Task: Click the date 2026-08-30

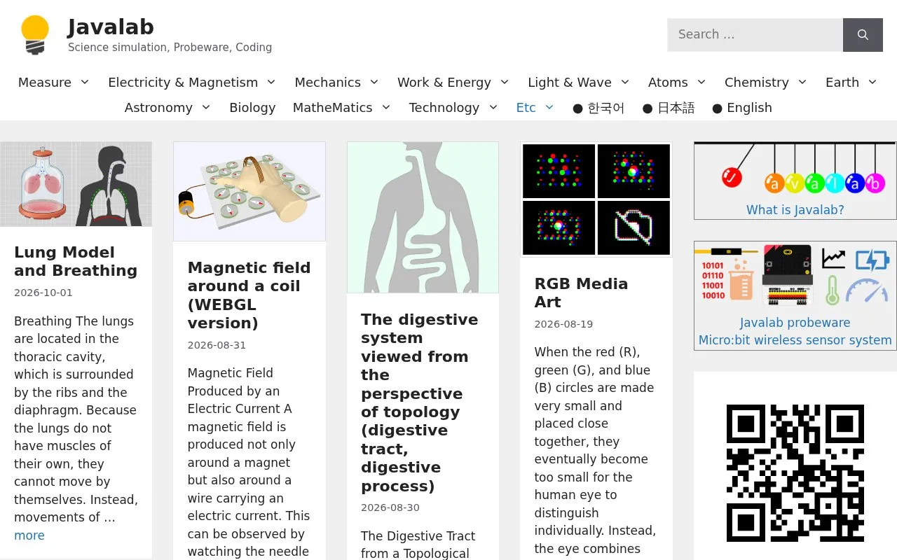Action: pyautogui.click(x=390, y=507)
